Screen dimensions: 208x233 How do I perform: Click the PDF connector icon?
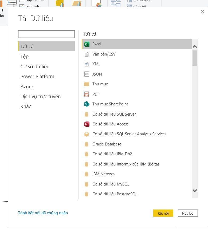[x=87, y=94]
